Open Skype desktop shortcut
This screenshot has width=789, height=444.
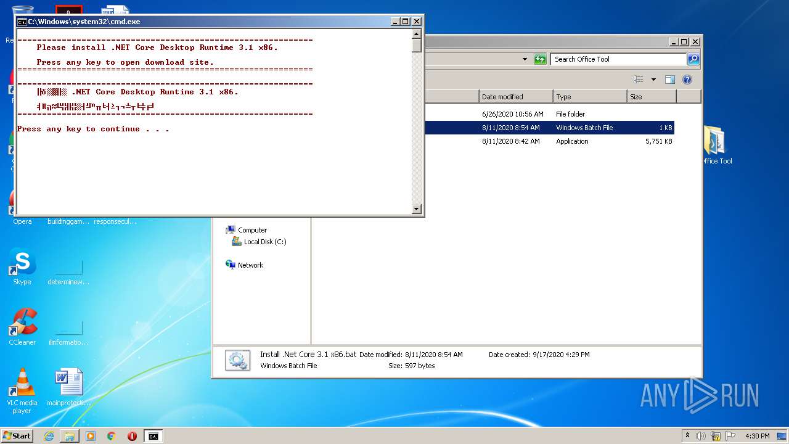(22, 267)
